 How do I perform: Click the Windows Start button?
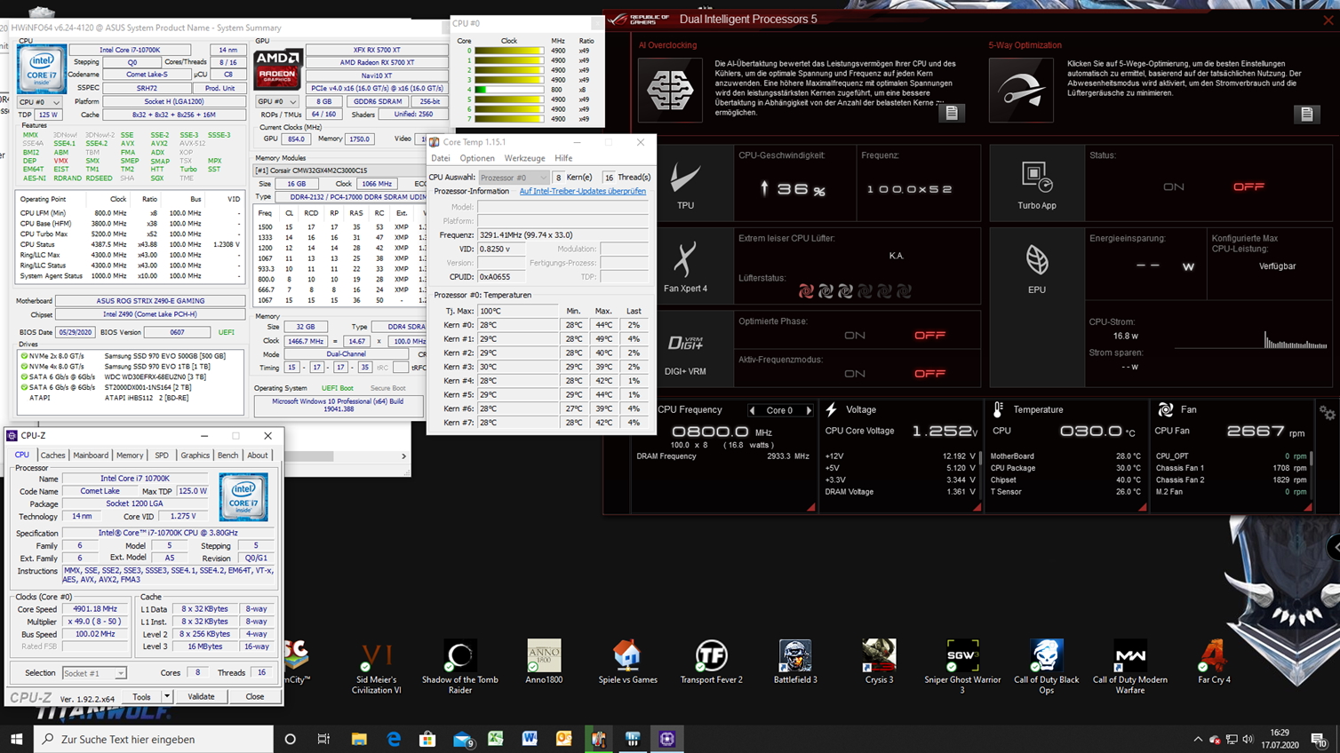16,739
